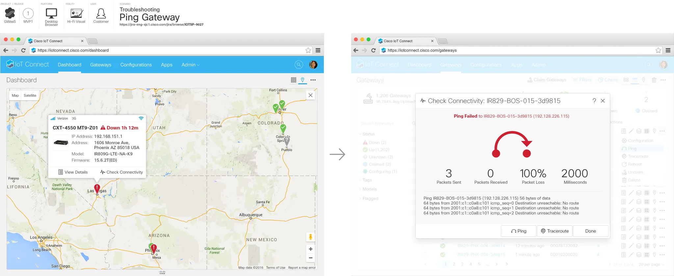Image resolution: width=674 pixels, height=276 pixels.
Task: Bookmark the dashboard page with the star icon
Action: pos(308,50)
